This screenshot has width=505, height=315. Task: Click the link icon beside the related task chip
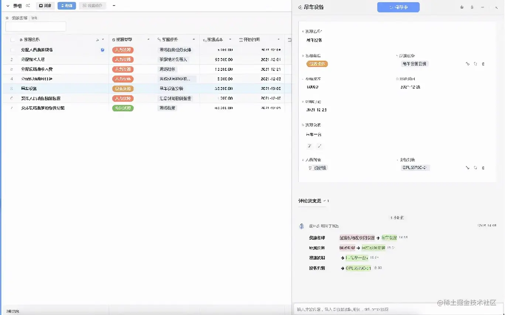click(468, 64)
